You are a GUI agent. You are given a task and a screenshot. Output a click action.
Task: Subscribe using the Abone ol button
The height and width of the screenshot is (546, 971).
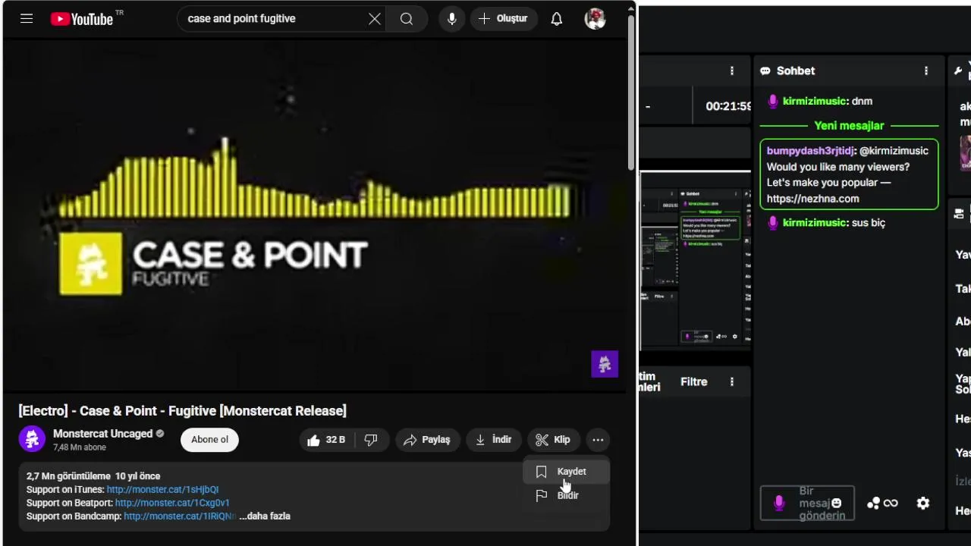209,440
